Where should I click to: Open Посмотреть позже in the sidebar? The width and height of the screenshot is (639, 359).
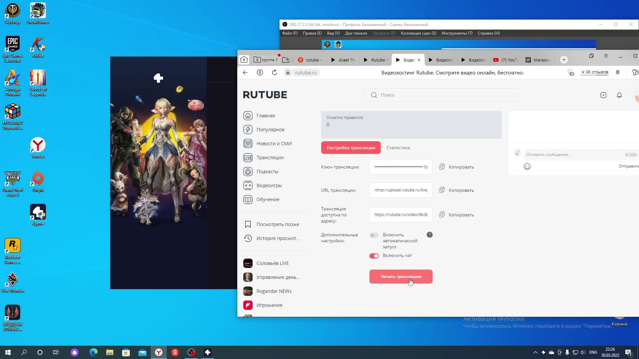click(277, 224)
